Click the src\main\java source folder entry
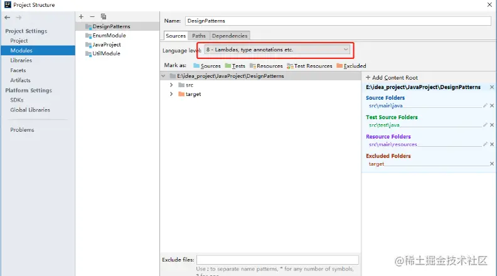The height and width of the screenshot is (276, 497). click(385, 106)
